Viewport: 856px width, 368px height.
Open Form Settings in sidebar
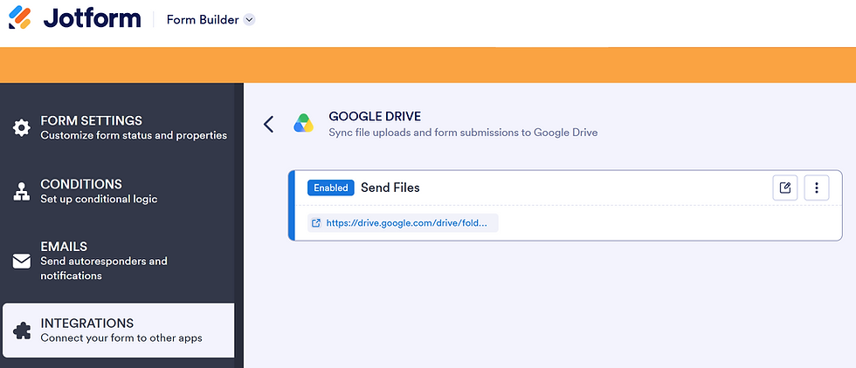tap(119, 127)
